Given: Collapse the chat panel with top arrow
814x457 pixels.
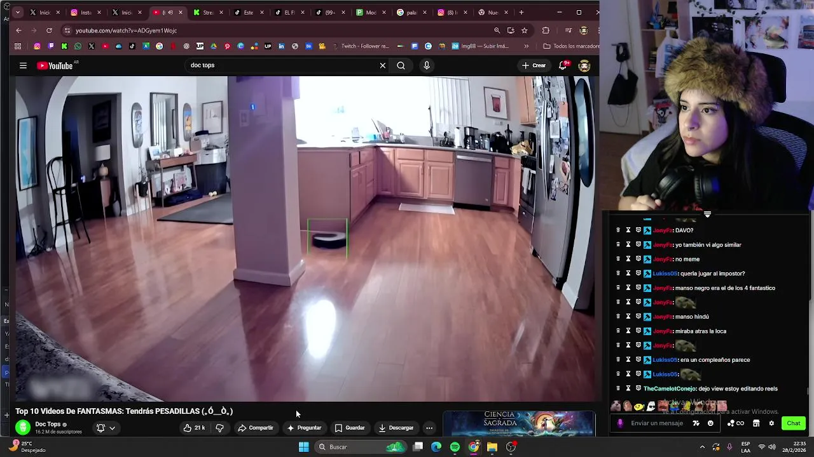Looking at the screenshot, I should coord(707,215).
